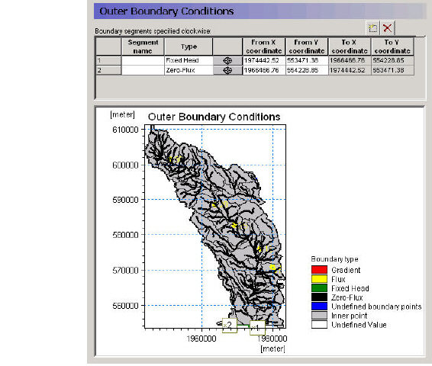432x366 pixels.
Task: Click the Segment name column header
Action: click(x=143, y=47)
